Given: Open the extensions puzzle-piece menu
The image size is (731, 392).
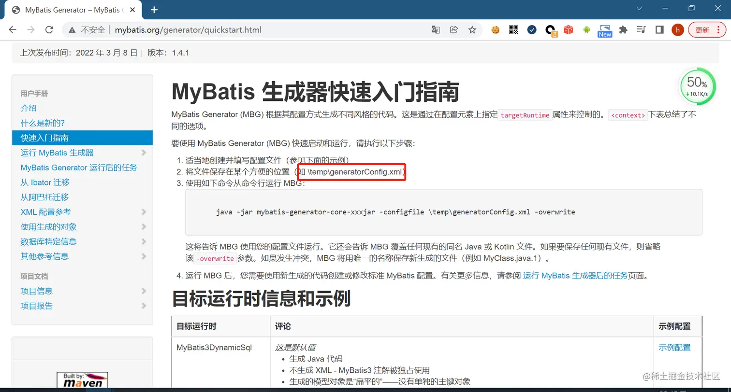Looking at the screenshot, I should pos(623,29).
